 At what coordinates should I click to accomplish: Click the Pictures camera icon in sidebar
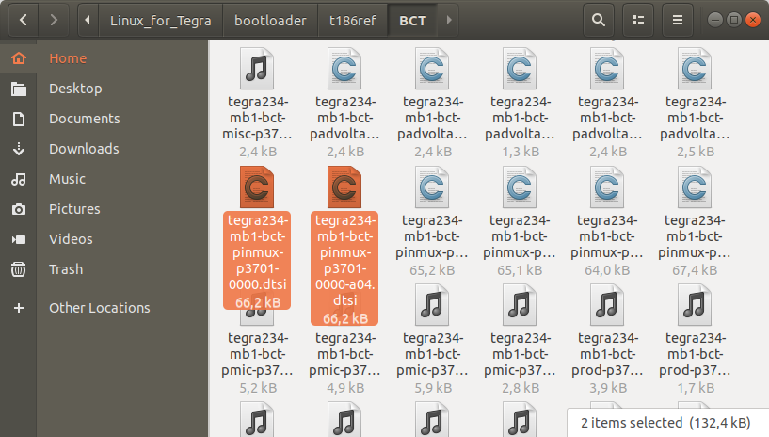19,209
